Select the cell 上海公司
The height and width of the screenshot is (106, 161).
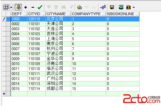[x=58, y=39]
